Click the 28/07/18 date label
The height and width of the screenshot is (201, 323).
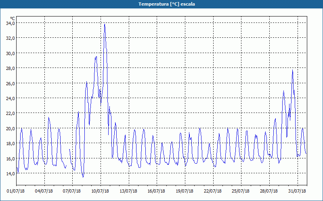[269, 191]
